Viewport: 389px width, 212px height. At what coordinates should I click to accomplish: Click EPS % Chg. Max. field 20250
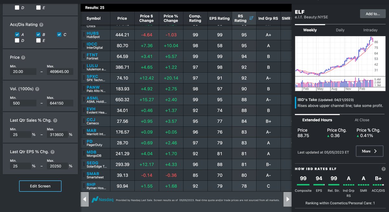(57, 166)
